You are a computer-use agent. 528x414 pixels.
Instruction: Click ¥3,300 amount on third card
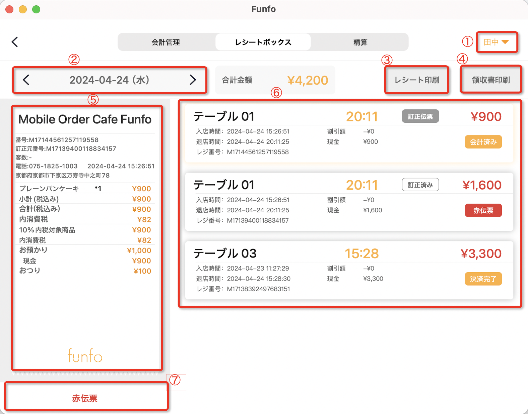tap(481, 253)
